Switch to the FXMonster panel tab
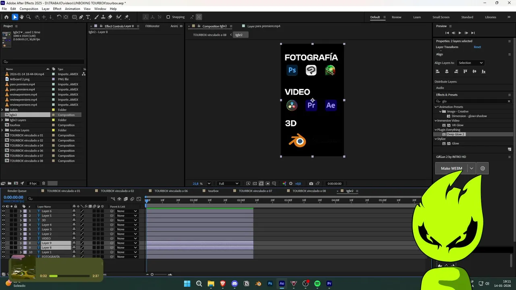The image size is (516, 290). 152,26
